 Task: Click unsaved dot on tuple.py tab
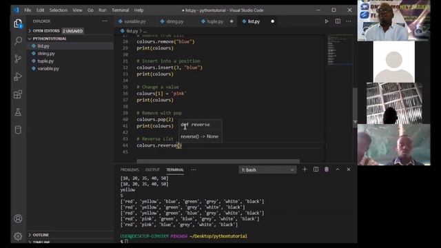[x=232, y=21]
